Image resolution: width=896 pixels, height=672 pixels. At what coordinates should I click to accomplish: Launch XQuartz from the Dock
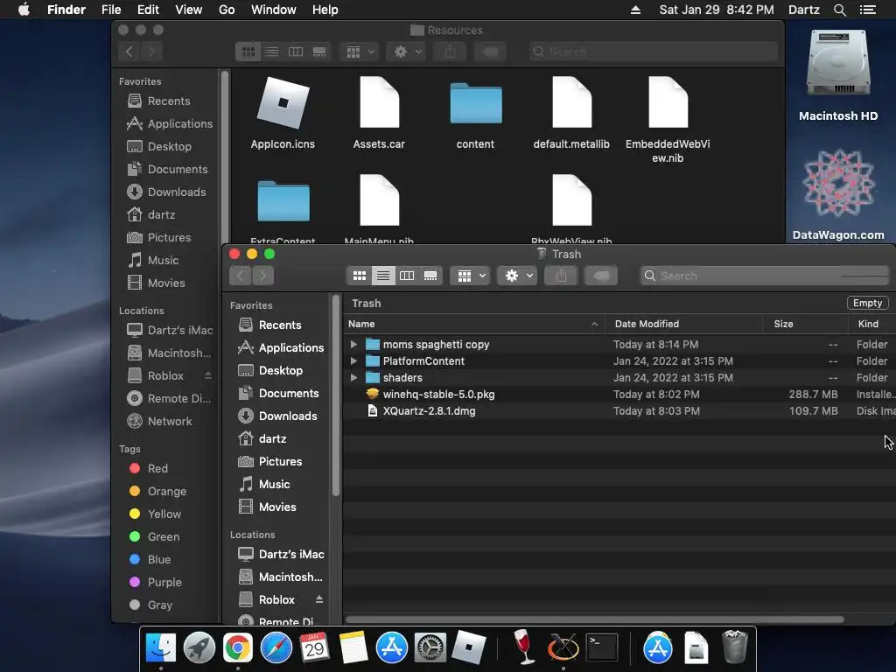563,648
